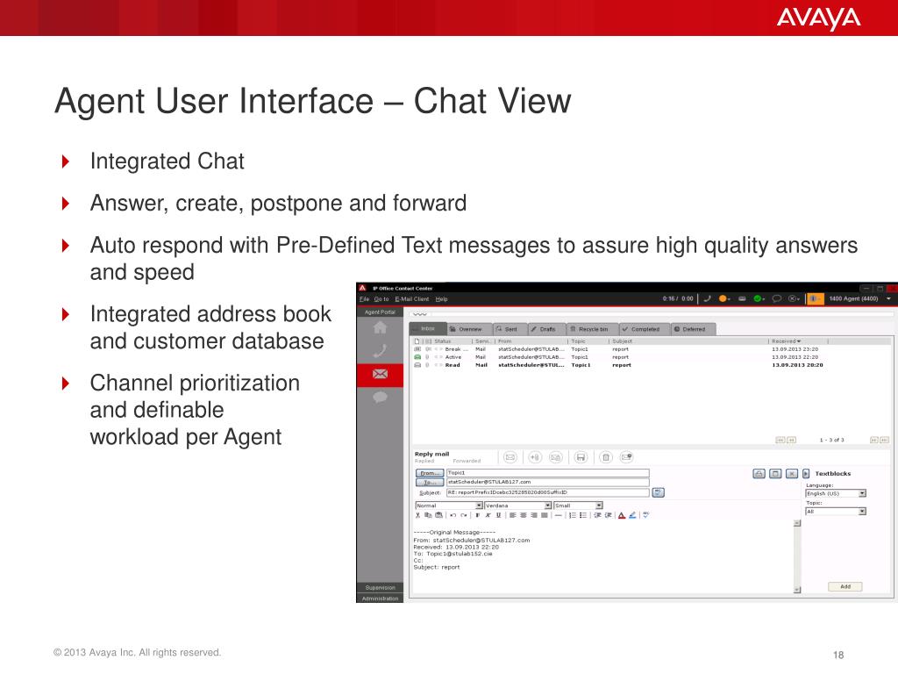
Task: Open the Verdana font dropdown
Action: [518, 505]
